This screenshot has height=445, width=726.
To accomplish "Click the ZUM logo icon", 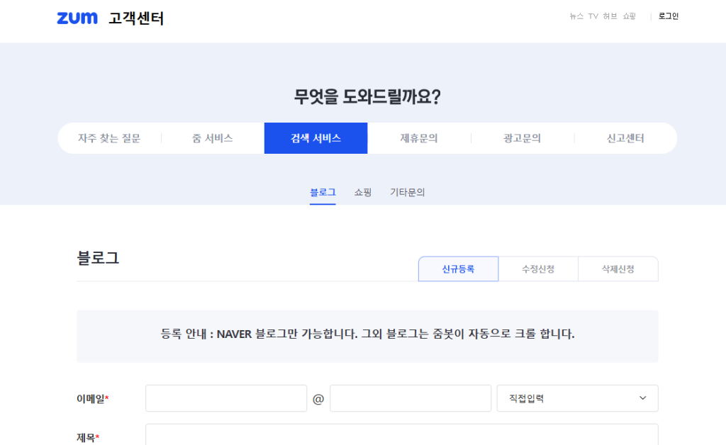I will (77, 18).
